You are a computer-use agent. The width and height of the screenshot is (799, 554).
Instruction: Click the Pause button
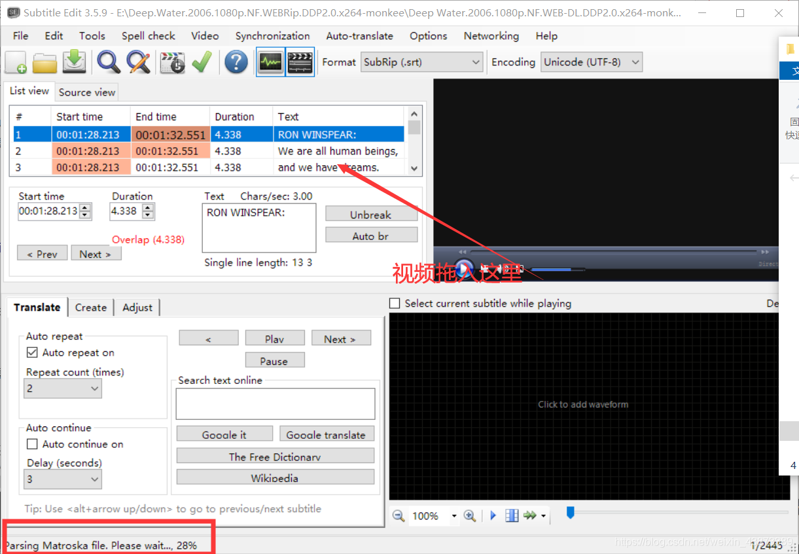click(274, 360)
